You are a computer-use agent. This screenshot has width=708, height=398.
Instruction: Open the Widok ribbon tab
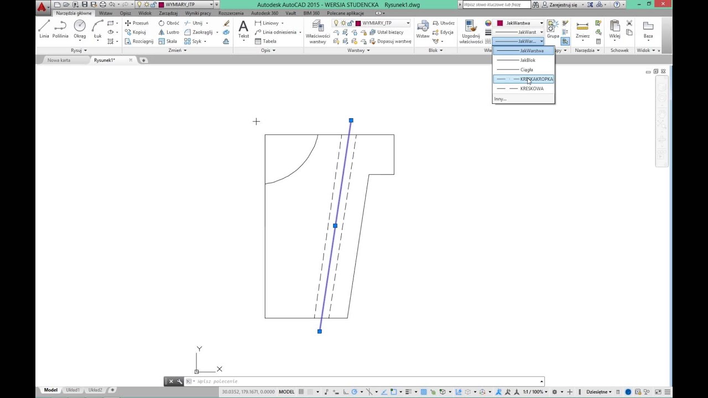click(x=145, y=13)
